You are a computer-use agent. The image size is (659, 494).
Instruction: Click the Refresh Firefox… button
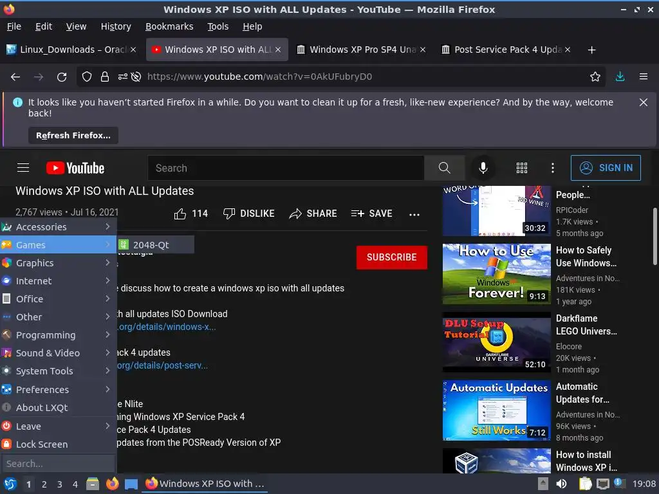click(x=73, y=136)
